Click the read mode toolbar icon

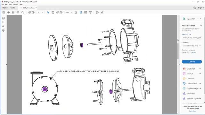tap(90, 12)
